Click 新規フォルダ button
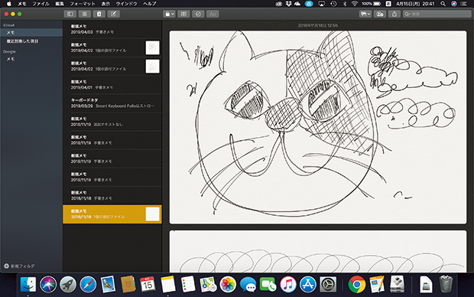This screenshot has width=474, height=297. (x=19, y=266)
